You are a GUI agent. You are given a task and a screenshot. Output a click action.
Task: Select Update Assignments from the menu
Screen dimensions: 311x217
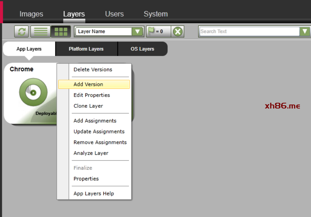(x=99, y=131)
